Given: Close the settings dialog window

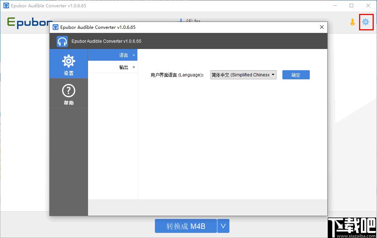Looking at the screenshot, I should tap(322, 27).
